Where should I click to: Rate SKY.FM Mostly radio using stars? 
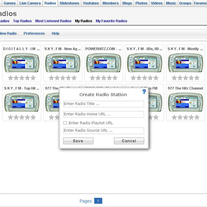186,78
